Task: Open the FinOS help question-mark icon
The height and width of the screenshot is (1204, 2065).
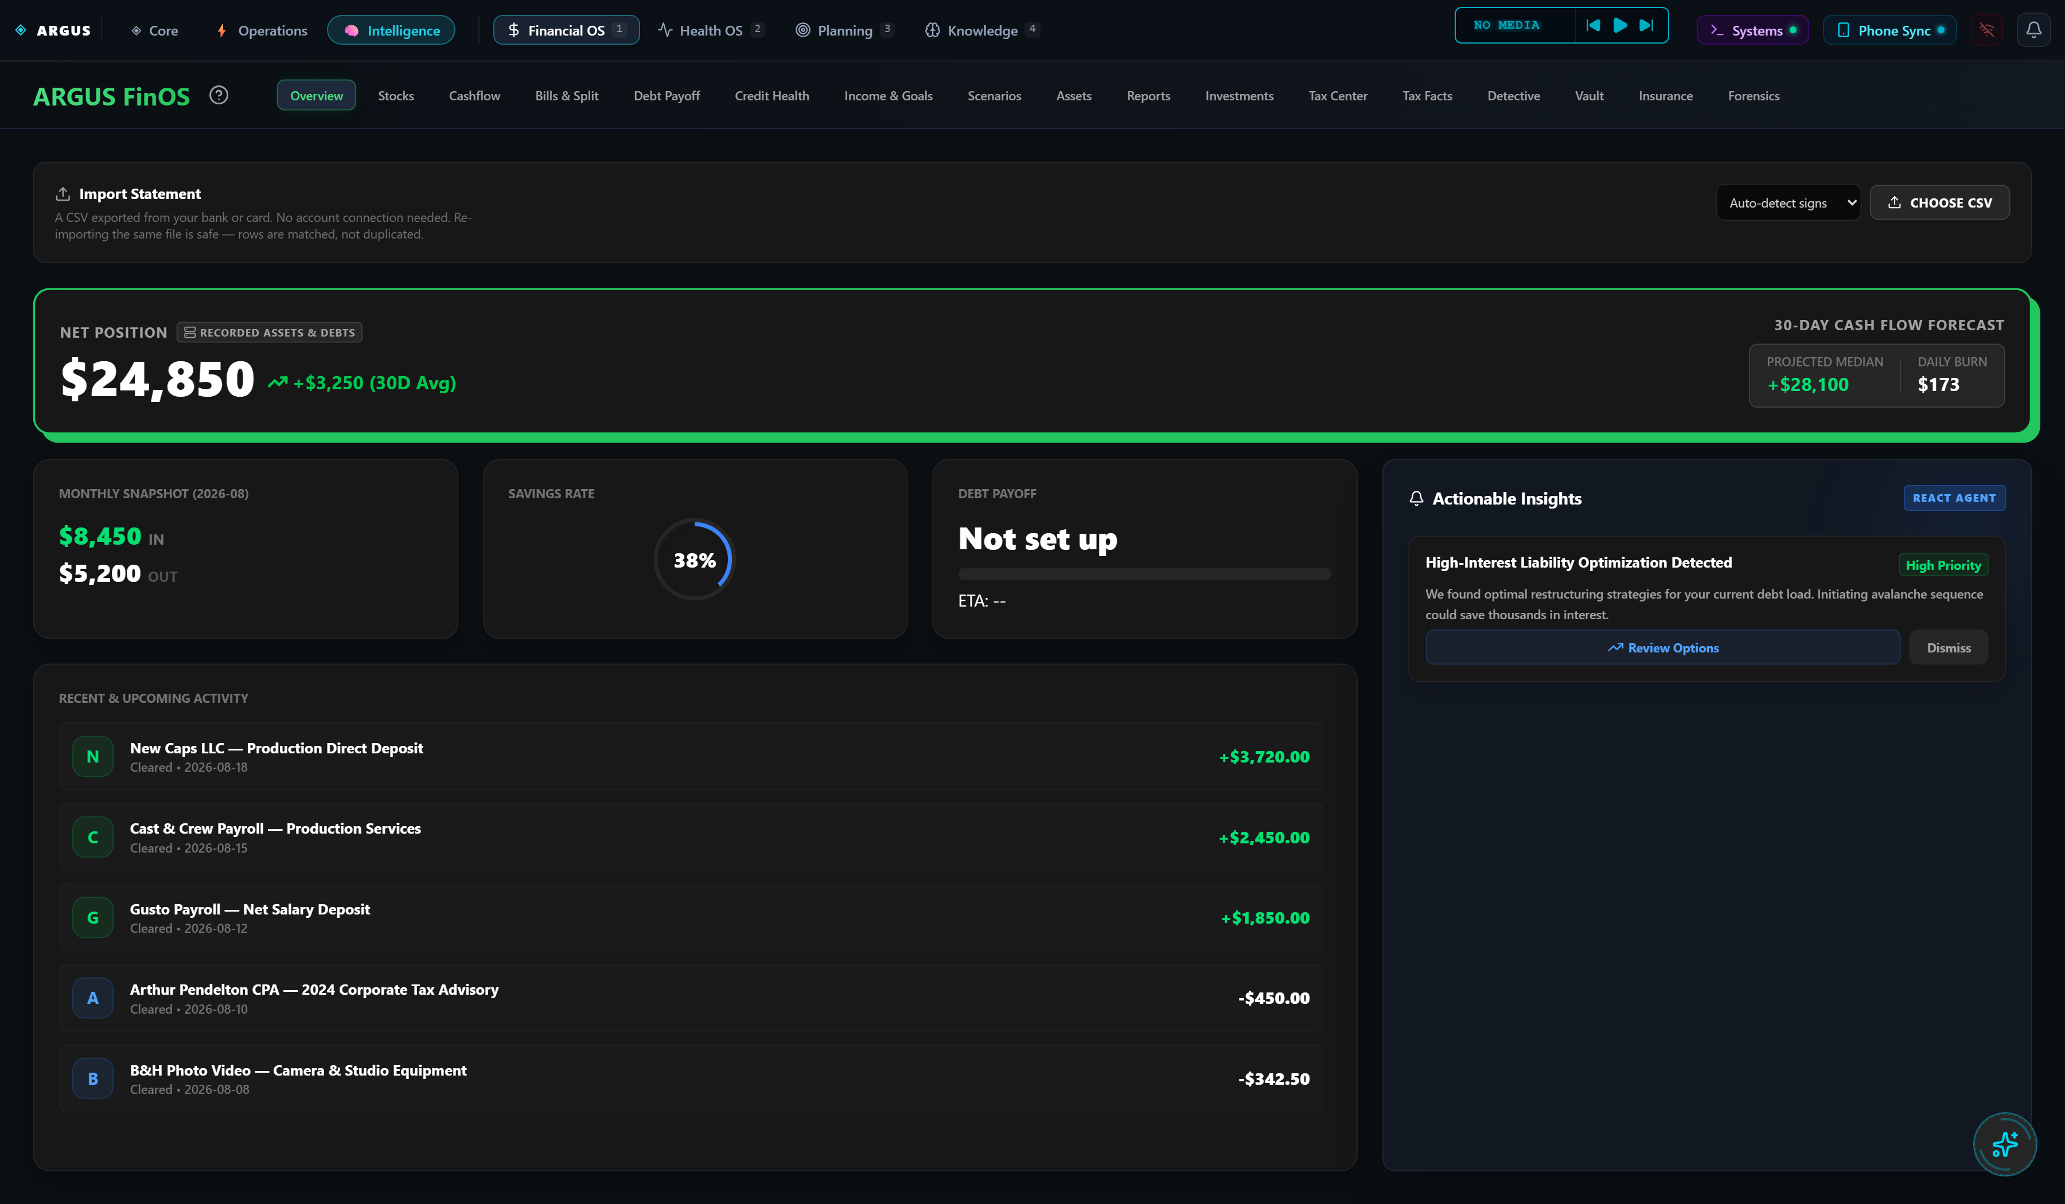Action: click(x=219, y=95)
